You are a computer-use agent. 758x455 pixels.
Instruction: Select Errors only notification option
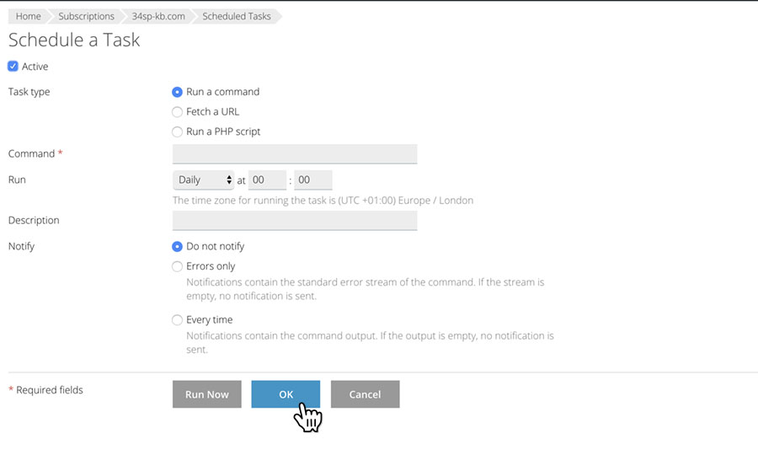point(178,266)
